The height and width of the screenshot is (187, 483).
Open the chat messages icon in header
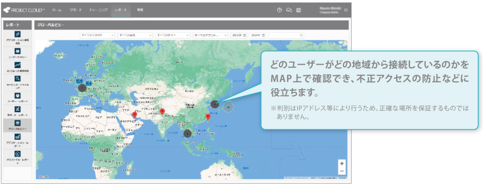[289, 10]
